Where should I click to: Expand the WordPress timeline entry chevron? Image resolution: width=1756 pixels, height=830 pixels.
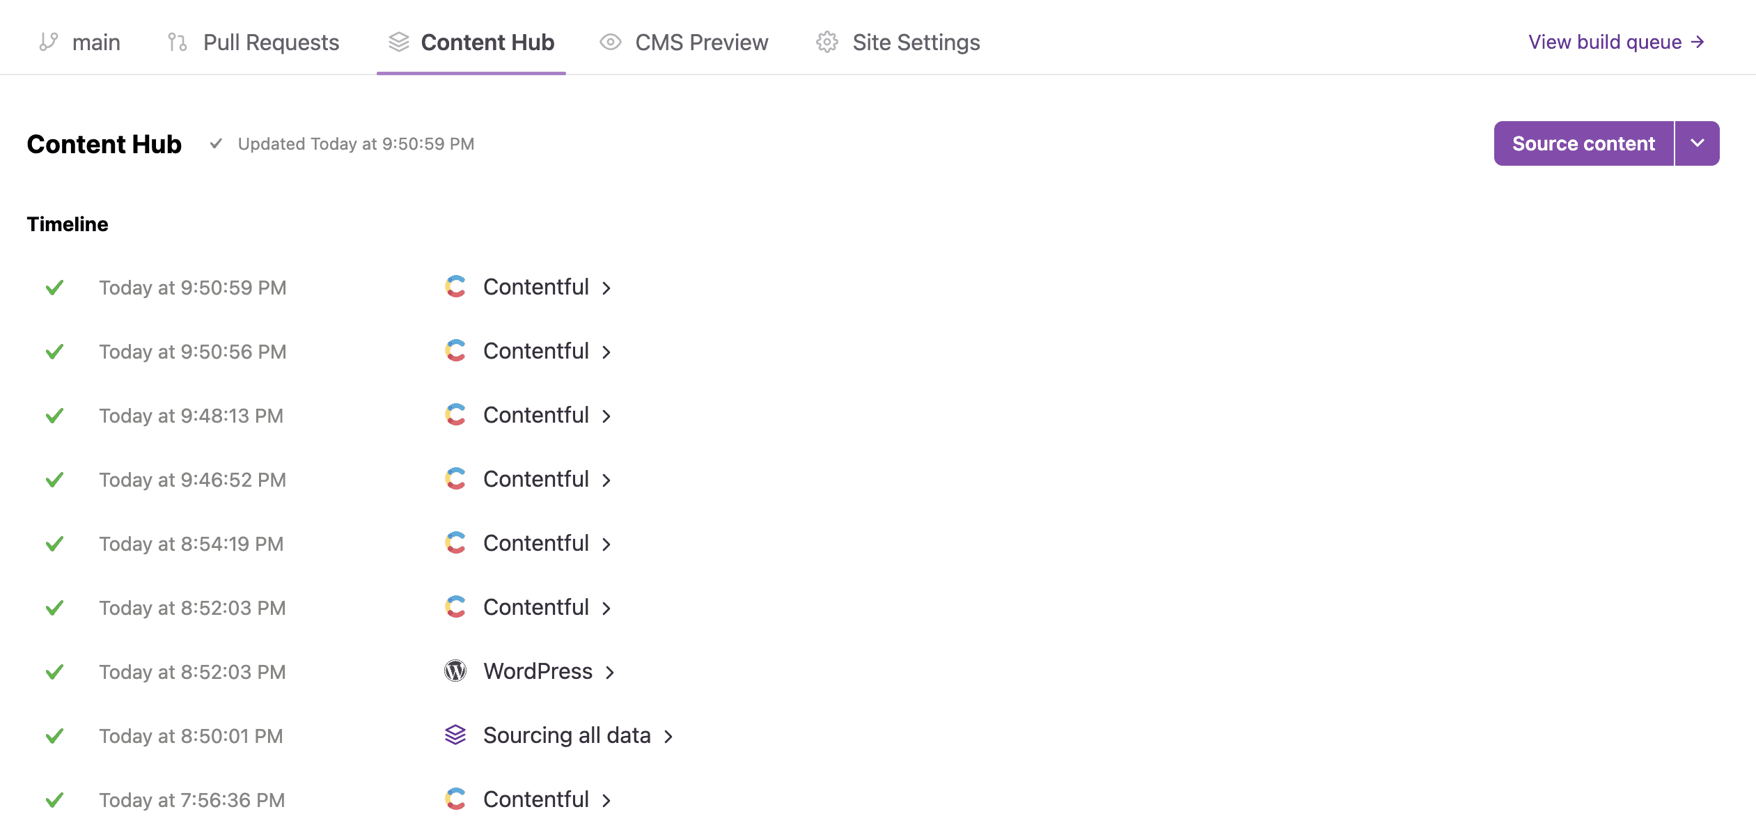(x=610, y=673)
